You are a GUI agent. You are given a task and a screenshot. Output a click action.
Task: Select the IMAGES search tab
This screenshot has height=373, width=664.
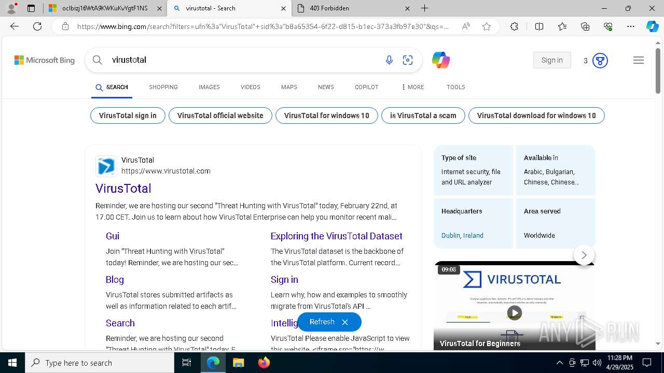pos(209,87)
